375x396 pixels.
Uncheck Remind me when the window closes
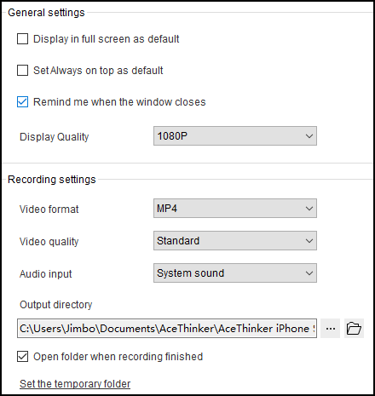click(22, 102)
